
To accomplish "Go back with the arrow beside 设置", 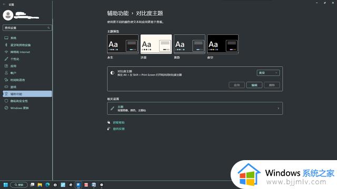I will [x=4, y=4].
